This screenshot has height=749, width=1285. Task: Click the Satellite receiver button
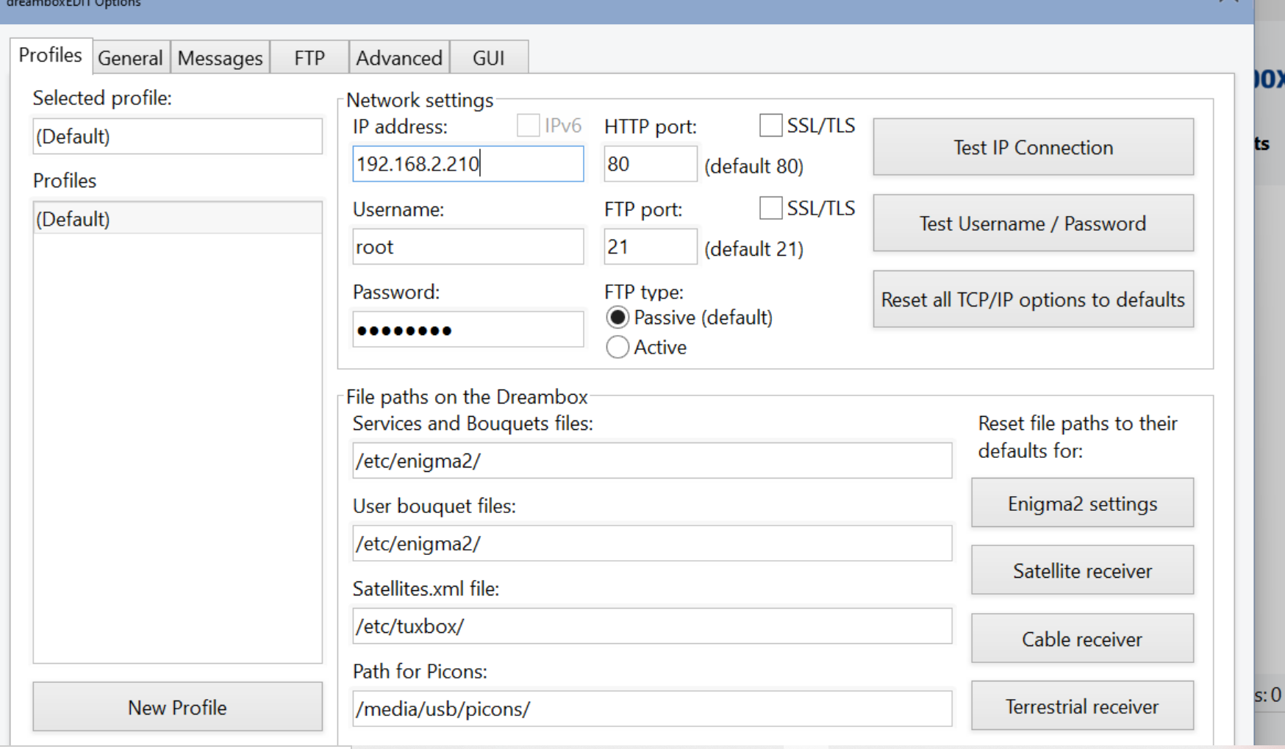(x=1082, y=570)
